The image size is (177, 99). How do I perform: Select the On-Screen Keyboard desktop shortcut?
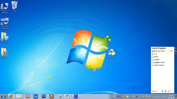[x=5, y=23]
